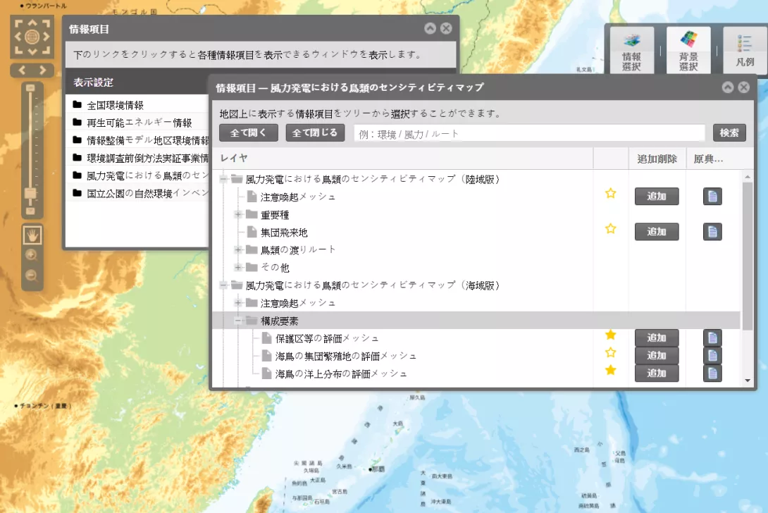Add the 海鳥の洋上分布の評価メッシュ layer with 追加

[656, 373]
